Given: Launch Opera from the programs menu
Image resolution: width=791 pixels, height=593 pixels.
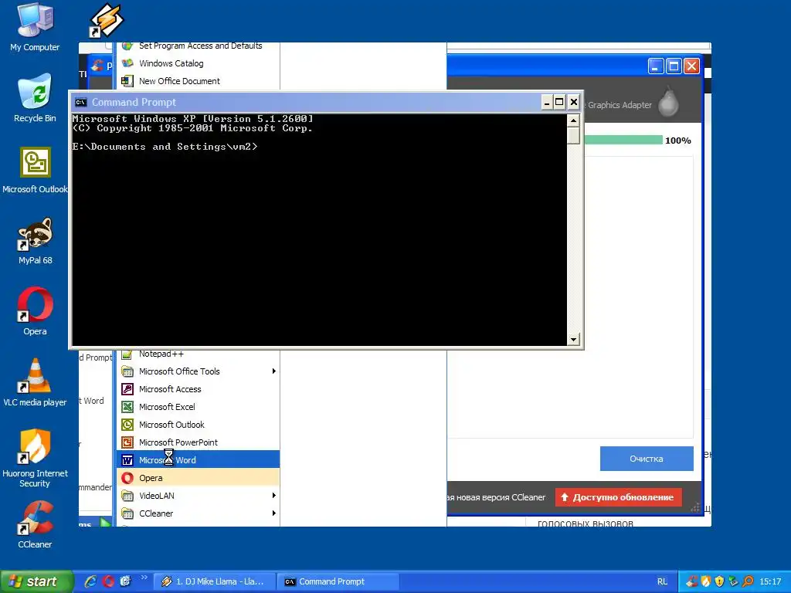Looking at the screenshot, I should tap(199, 477).
